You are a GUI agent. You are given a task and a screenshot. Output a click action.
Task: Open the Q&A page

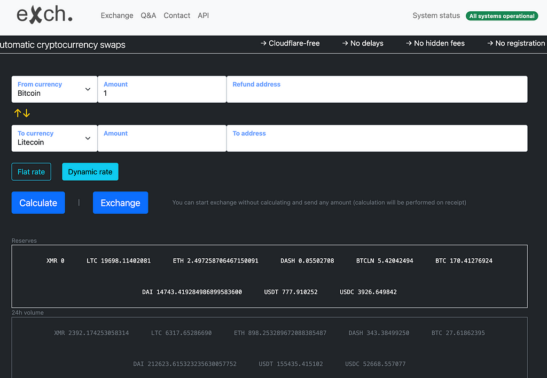coord(149,16)
